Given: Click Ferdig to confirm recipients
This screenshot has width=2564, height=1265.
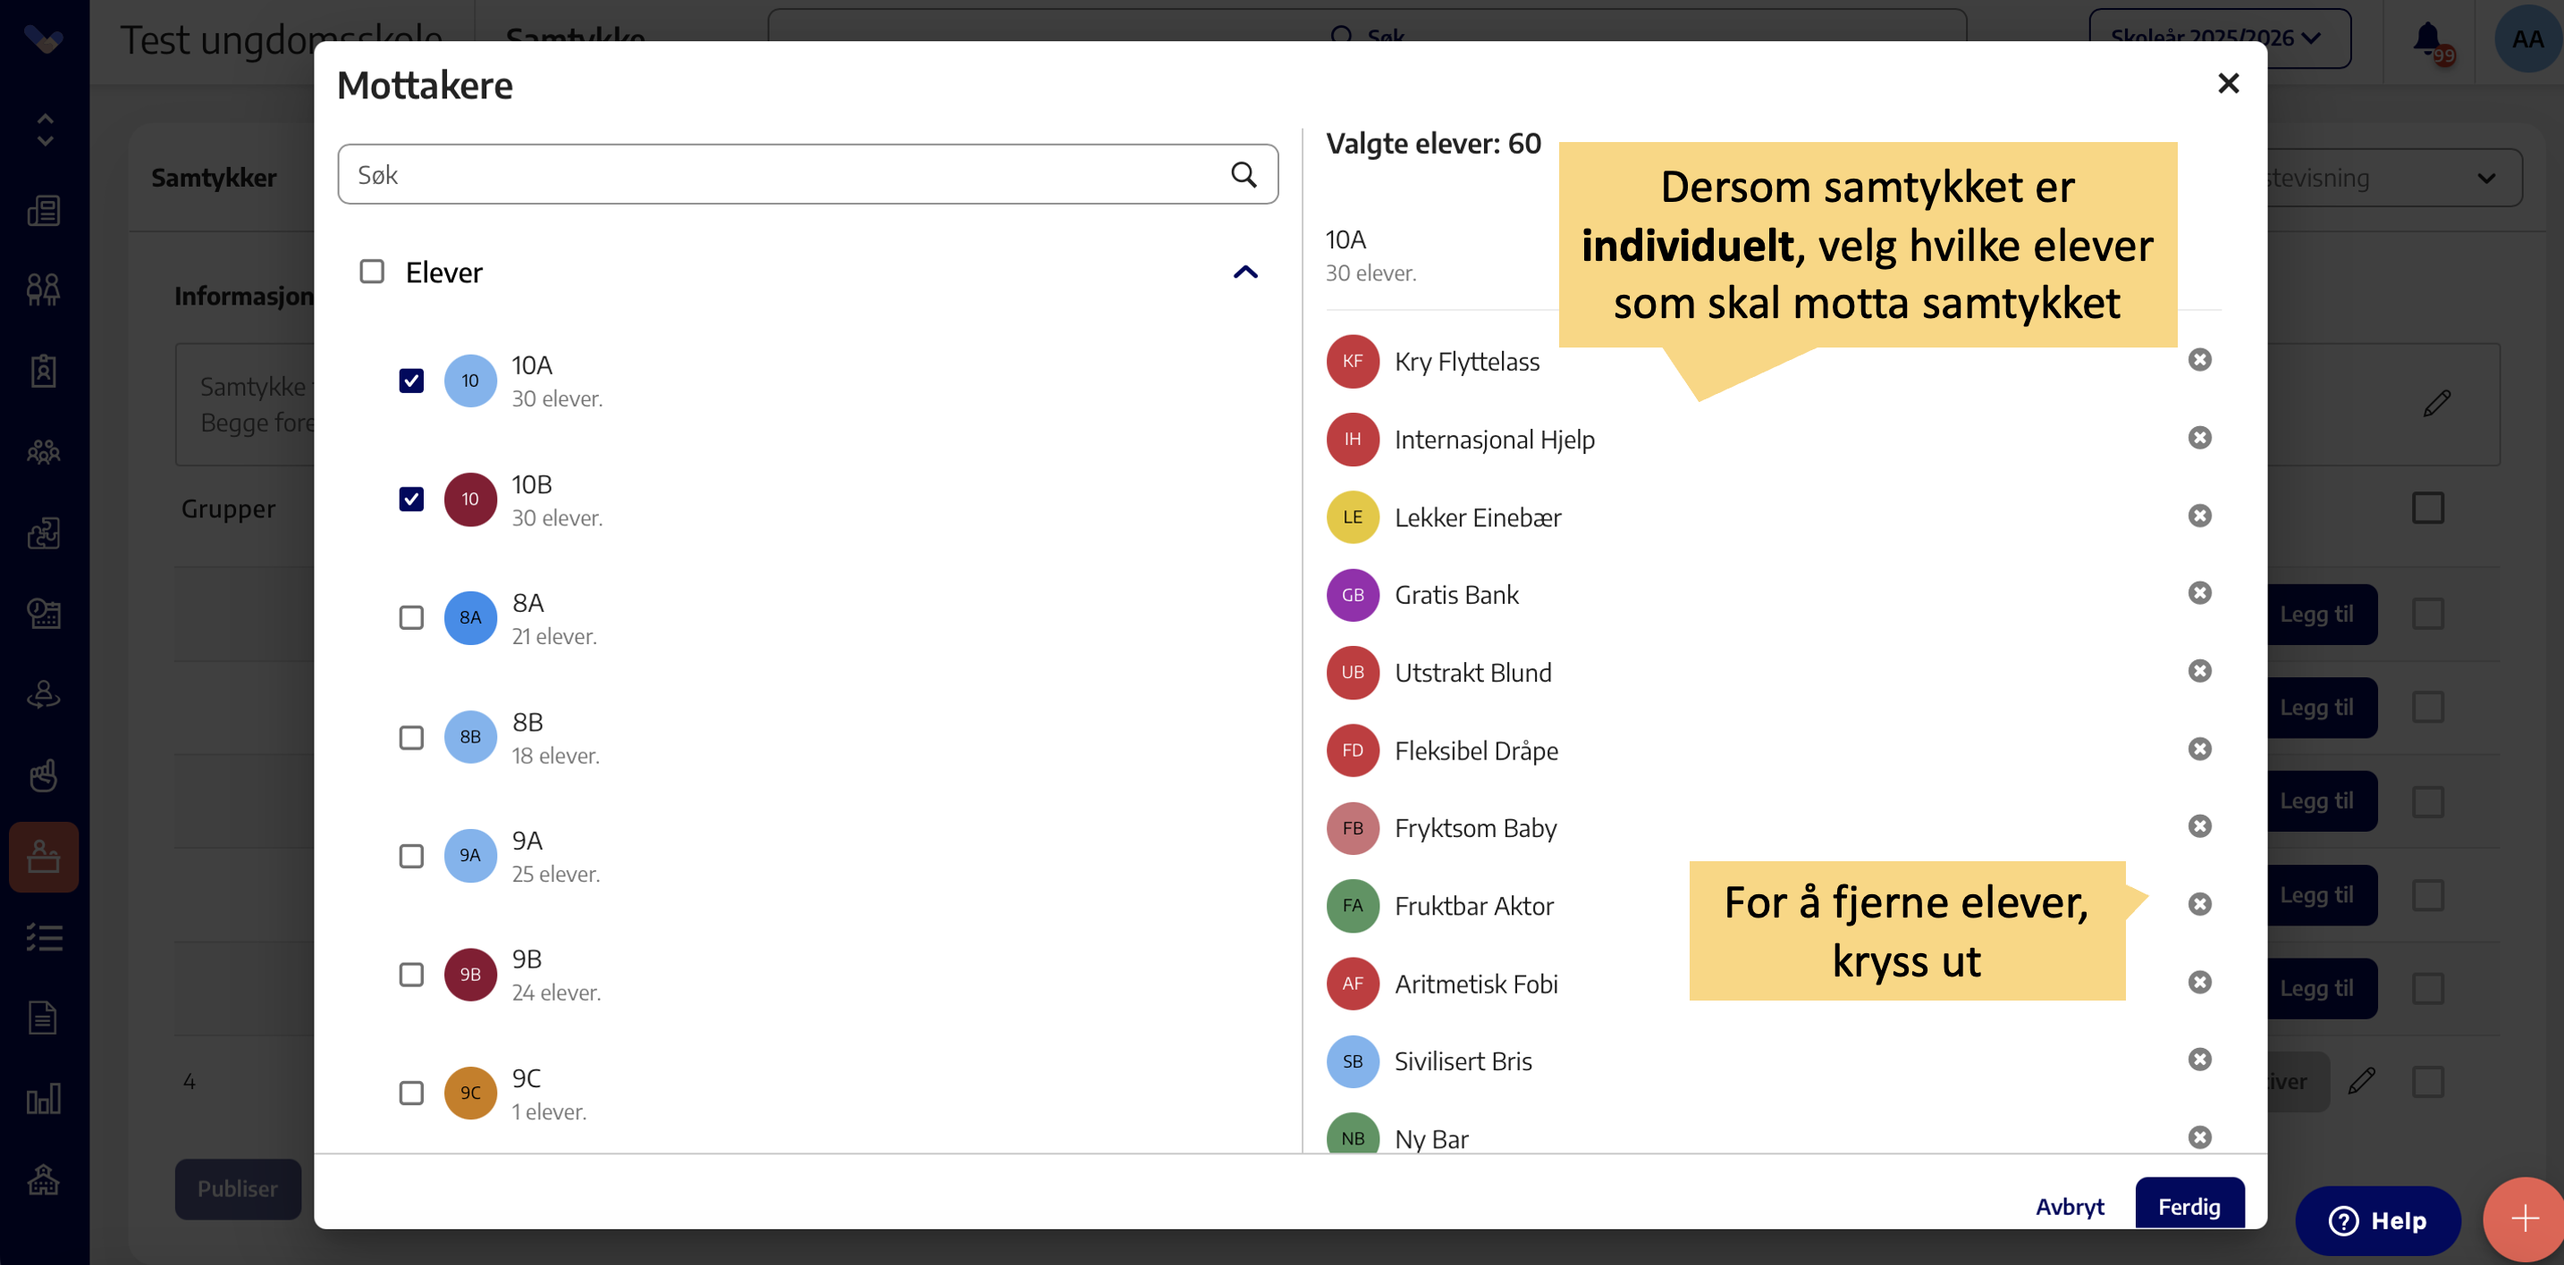Looking at the screenshot, I should coord(2189,1205).
